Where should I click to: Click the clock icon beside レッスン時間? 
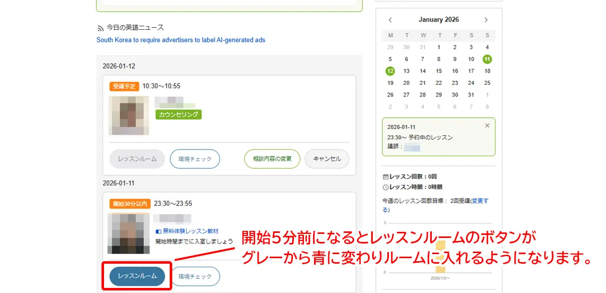pyautogui.click(x=386, y=187)
